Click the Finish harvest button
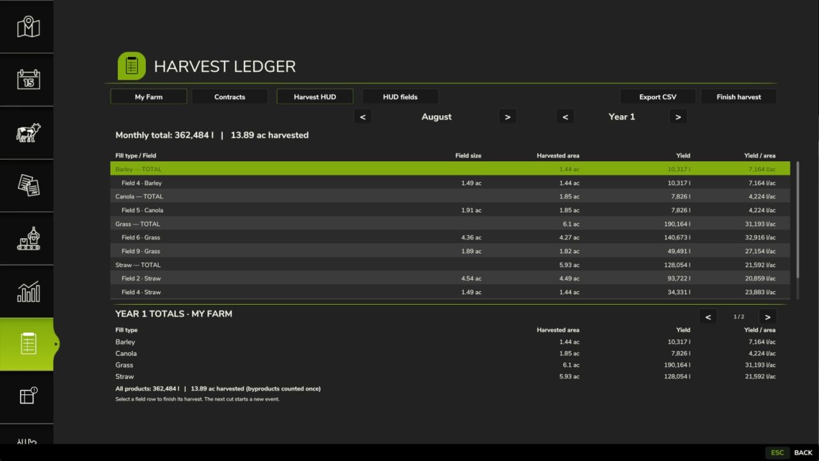 tap(739, 97)
